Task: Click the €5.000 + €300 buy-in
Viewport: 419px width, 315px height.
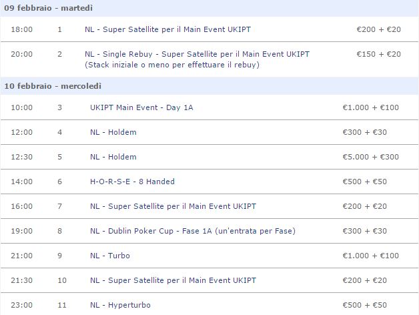Action: (x=371, y=157)
